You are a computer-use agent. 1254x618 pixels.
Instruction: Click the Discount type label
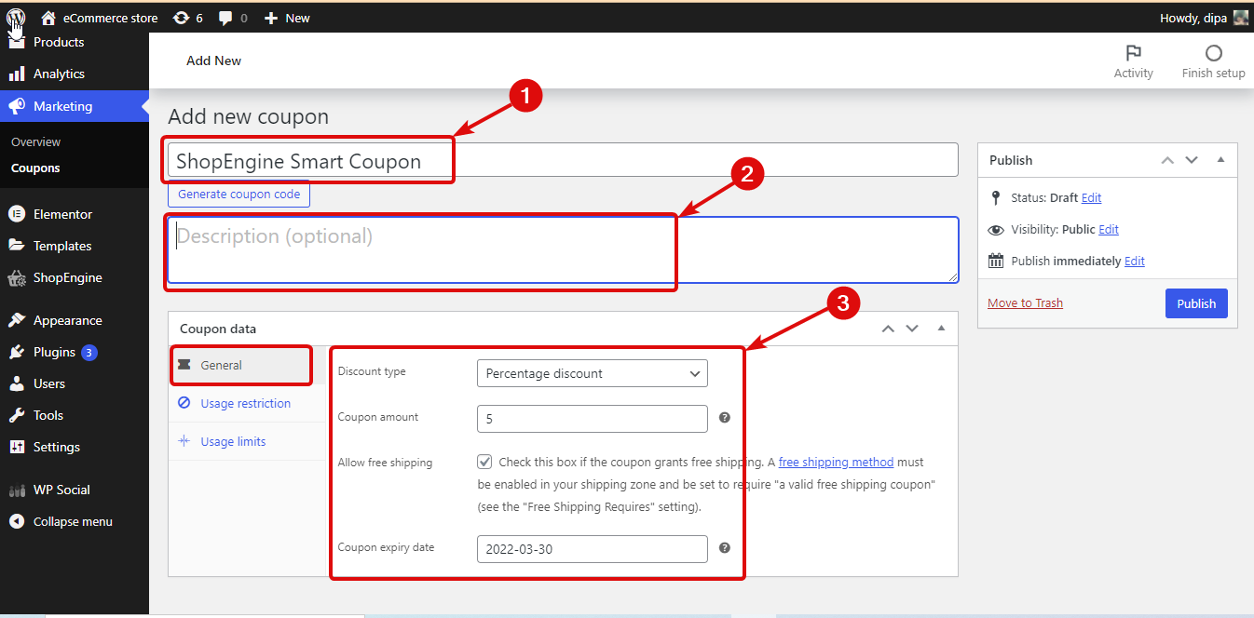click(x=372, y=371)
